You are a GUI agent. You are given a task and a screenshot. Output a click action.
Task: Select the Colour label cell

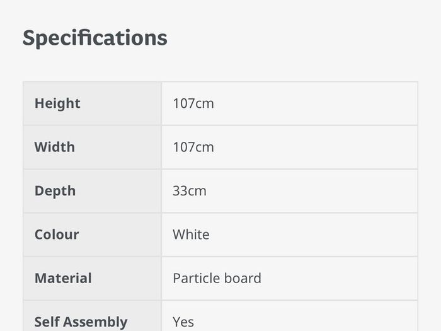click(x=92, y=235)
